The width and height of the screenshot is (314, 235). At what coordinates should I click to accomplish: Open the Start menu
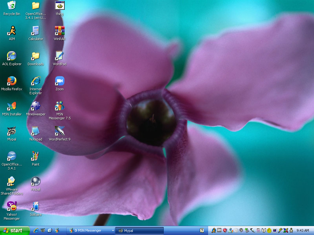pyautogui.click(x=15, y=231)
